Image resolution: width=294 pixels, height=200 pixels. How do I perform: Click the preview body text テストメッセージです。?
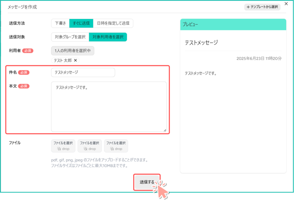point(200,73)
